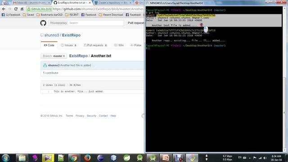
Task: Open the Bookmarks barOLD folder
Action: [49, 15]
